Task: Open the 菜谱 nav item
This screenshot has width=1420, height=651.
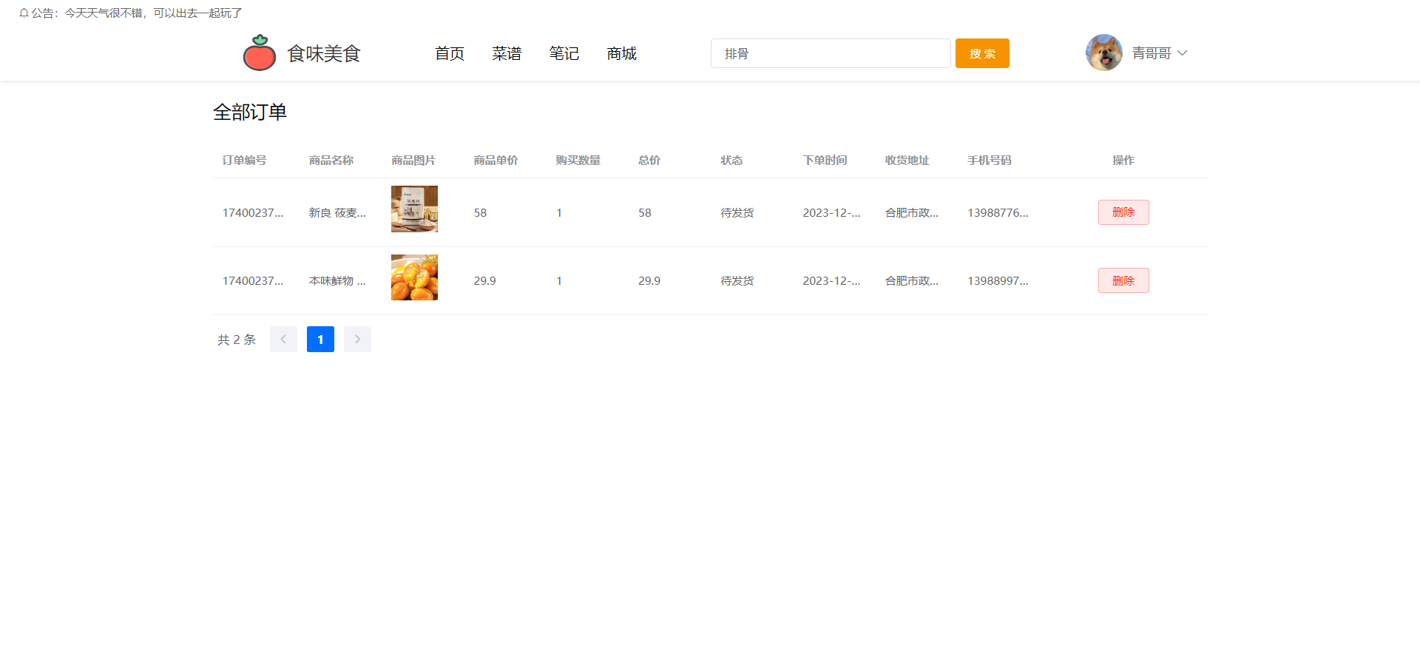Action: 507,53
